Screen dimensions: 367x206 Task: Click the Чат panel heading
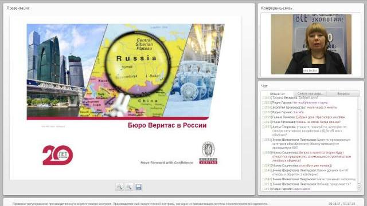pos(264,86)
